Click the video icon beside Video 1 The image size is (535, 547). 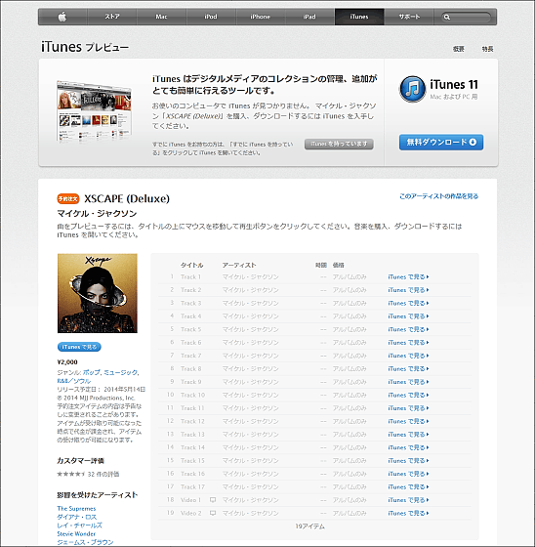coord(213,500)
